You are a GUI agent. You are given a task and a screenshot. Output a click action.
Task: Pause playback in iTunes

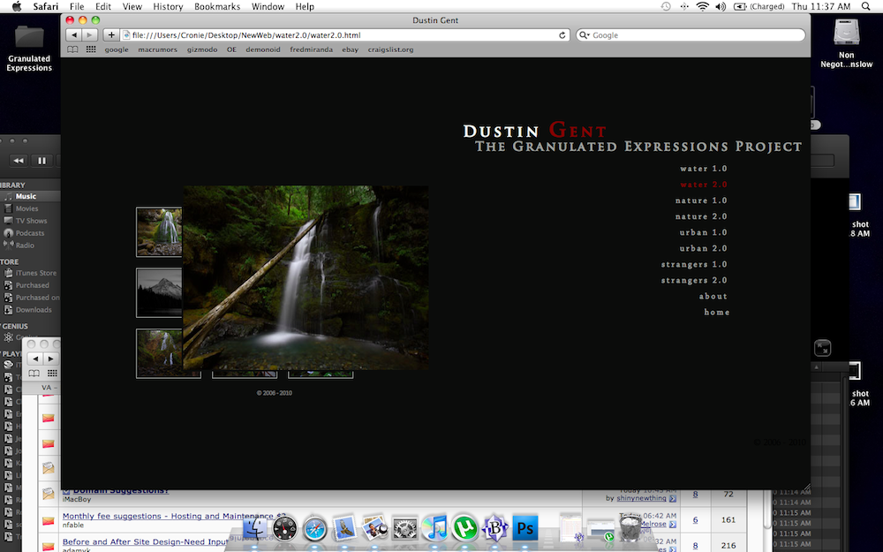[x=42, y=161]
